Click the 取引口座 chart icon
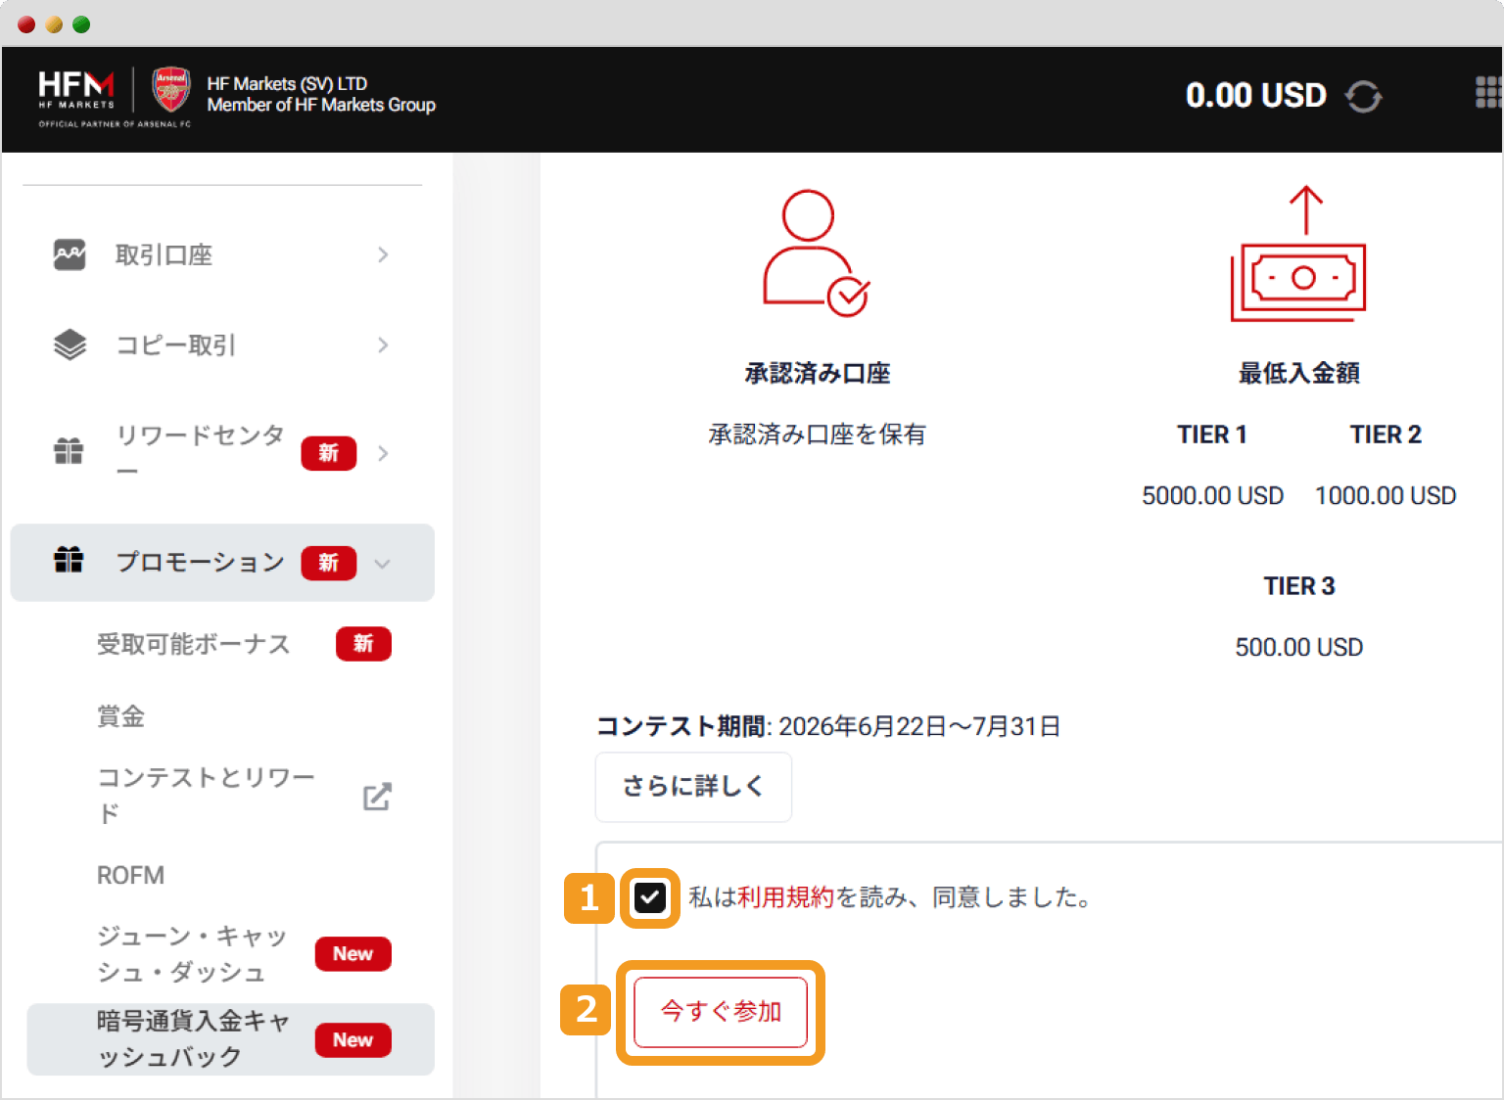Viewport: 1504px width, 1100px height. point(70,254)
